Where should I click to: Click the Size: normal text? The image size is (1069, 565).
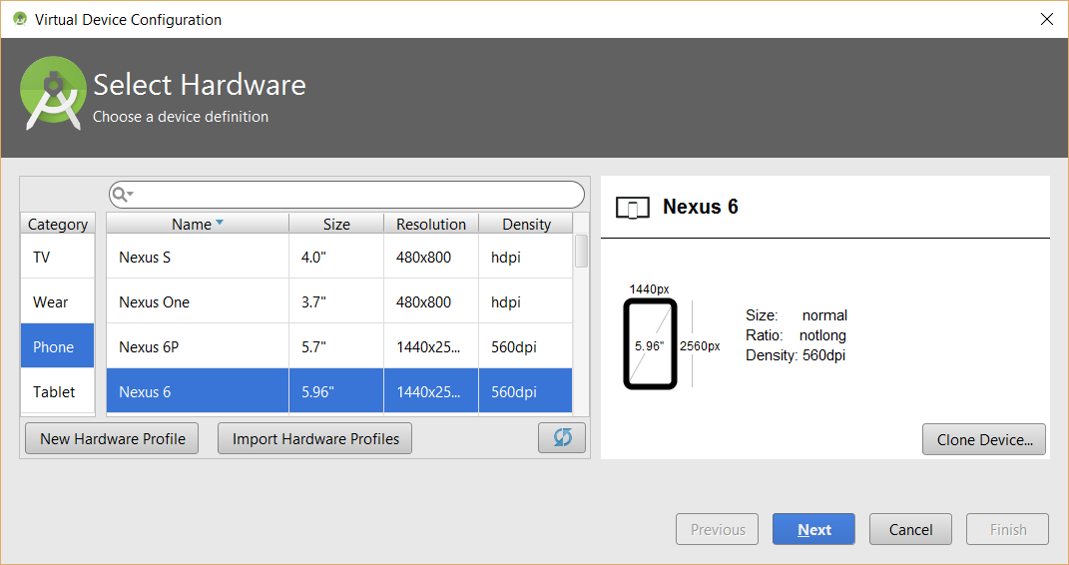(x=797, y=315)
